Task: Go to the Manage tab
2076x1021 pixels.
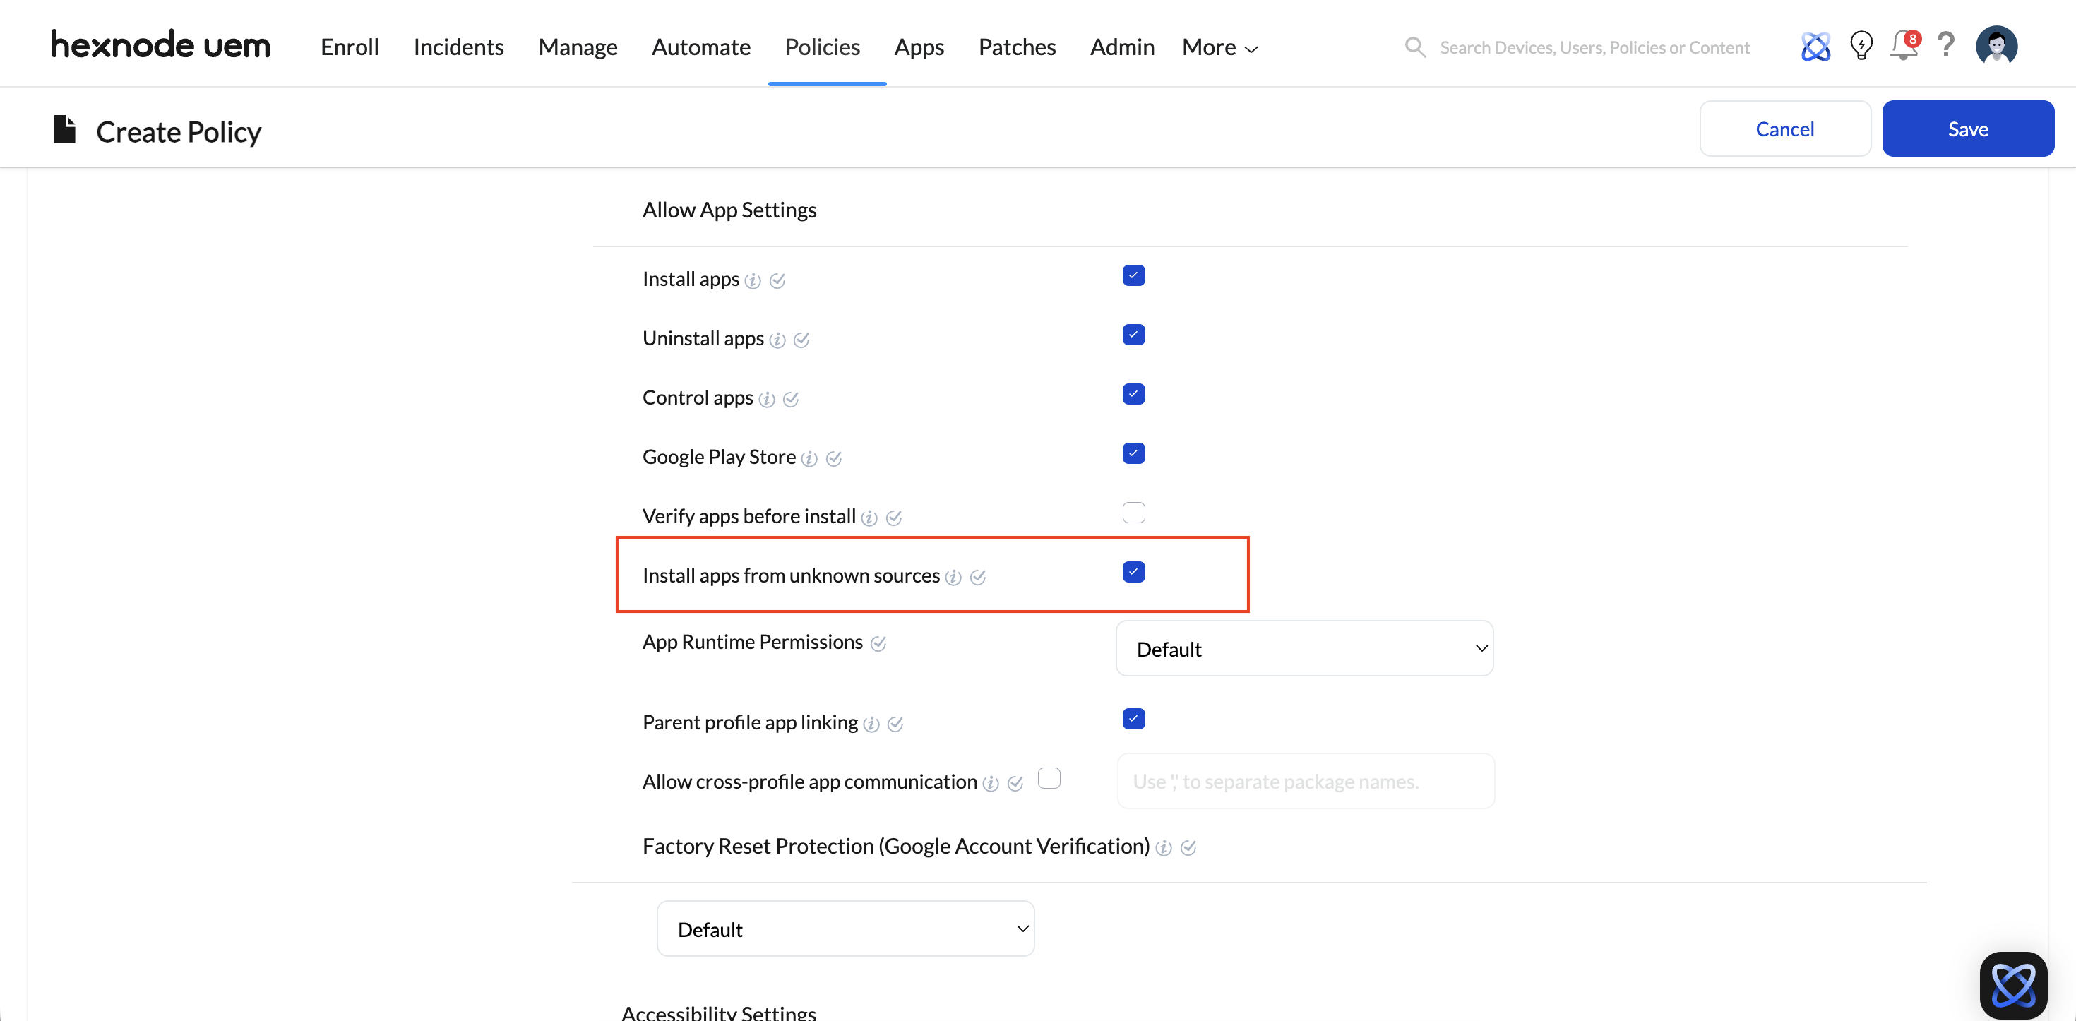Action: (578, 47)
